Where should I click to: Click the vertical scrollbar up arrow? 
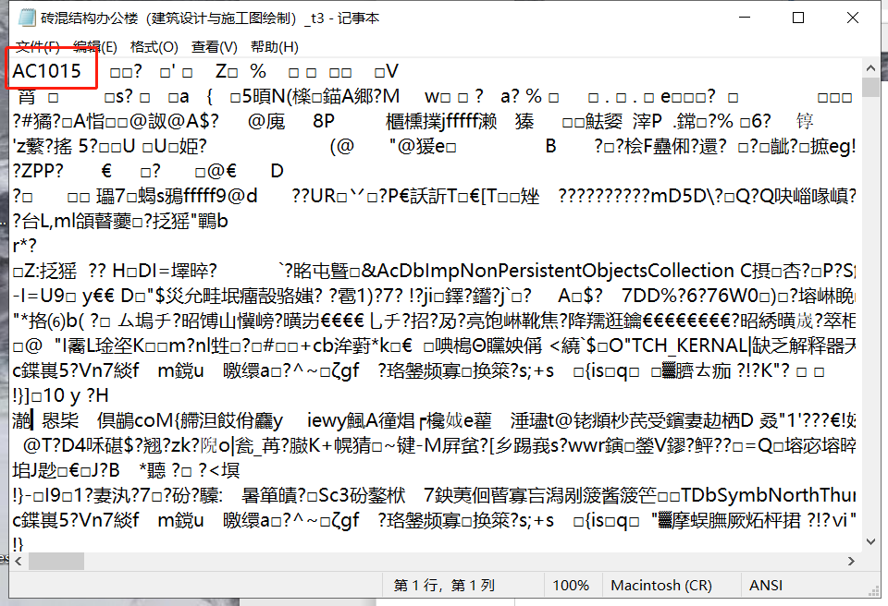coord(870,67)
